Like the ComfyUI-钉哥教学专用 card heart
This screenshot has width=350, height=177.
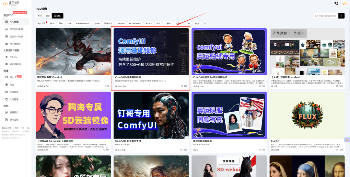181,150
